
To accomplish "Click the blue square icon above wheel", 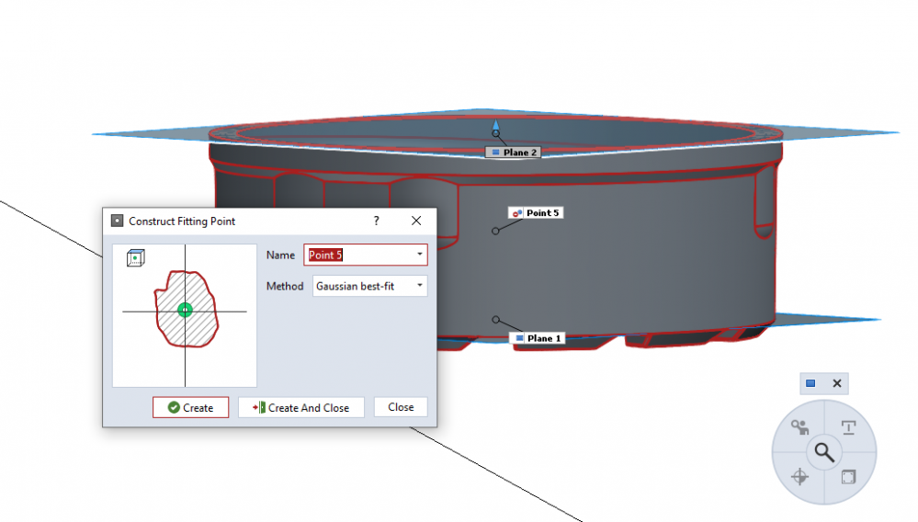I will (x=810, y=383).
